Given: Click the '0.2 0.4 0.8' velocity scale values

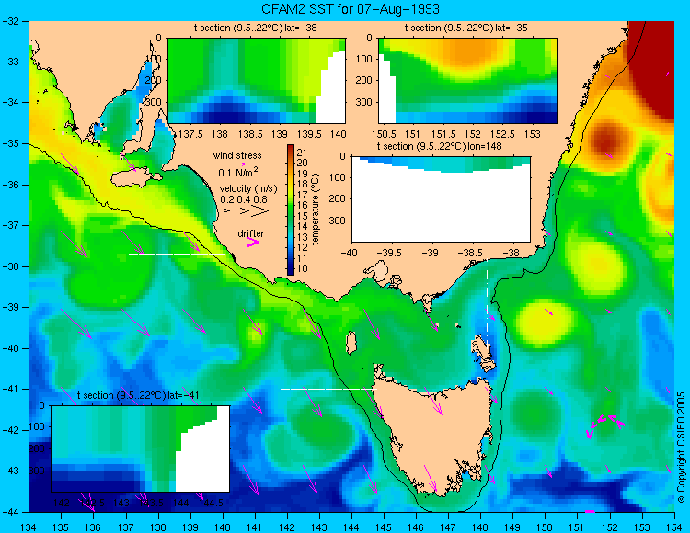Looking at the screenshot, I should click(244, 199).
